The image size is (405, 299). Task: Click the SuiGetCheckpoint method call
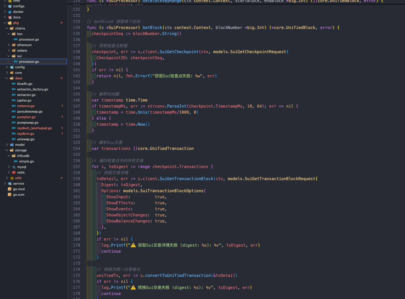click(179, 52)
